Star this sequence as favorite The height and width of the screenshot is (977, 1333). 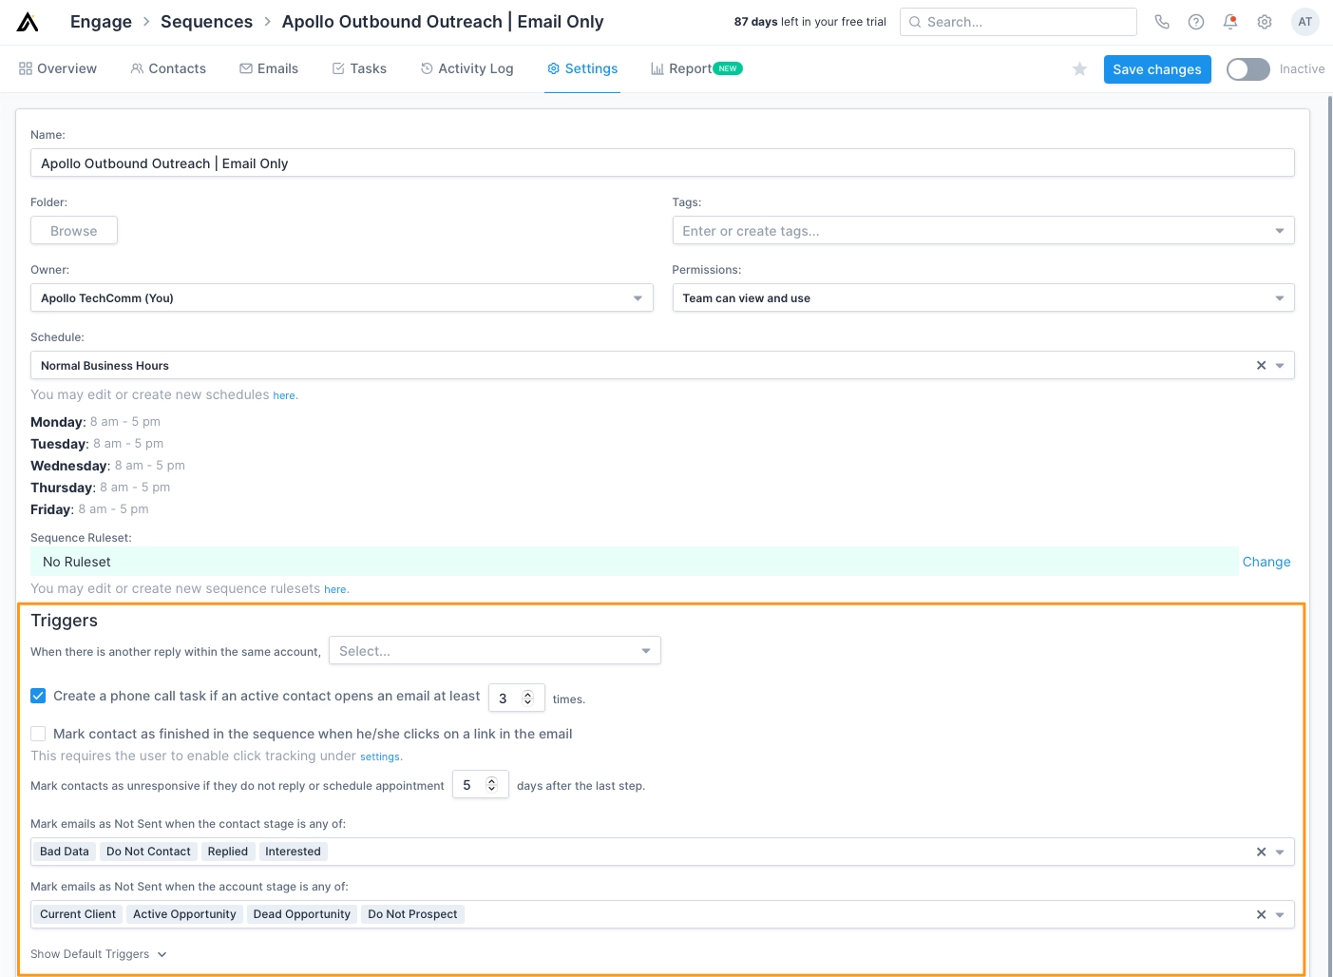click(1079, 69)
